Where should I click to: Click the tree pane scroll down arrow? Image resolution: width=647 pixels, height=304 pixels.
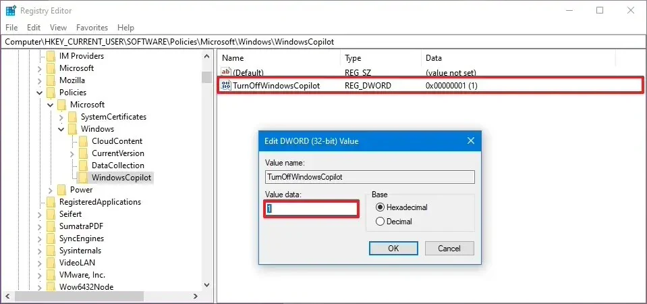(x=206, y=285)
